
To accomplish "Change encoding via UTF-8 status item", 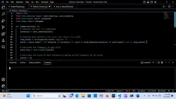I will click(128, 91).
